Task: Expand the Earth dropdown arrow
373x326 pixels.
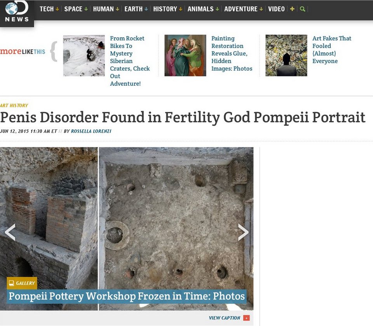Action: (146, 9)
